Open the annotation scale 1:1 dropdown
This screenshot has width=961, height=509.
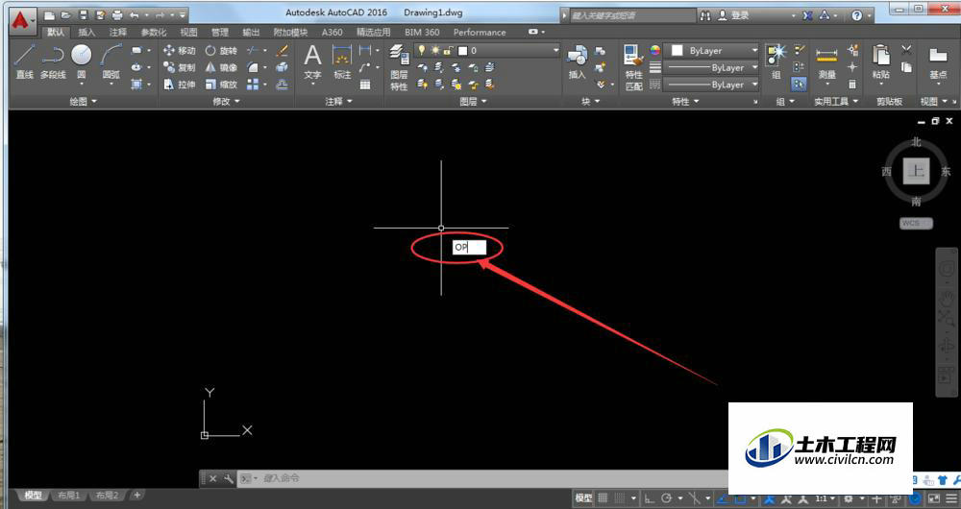click(x=824, y=498)
